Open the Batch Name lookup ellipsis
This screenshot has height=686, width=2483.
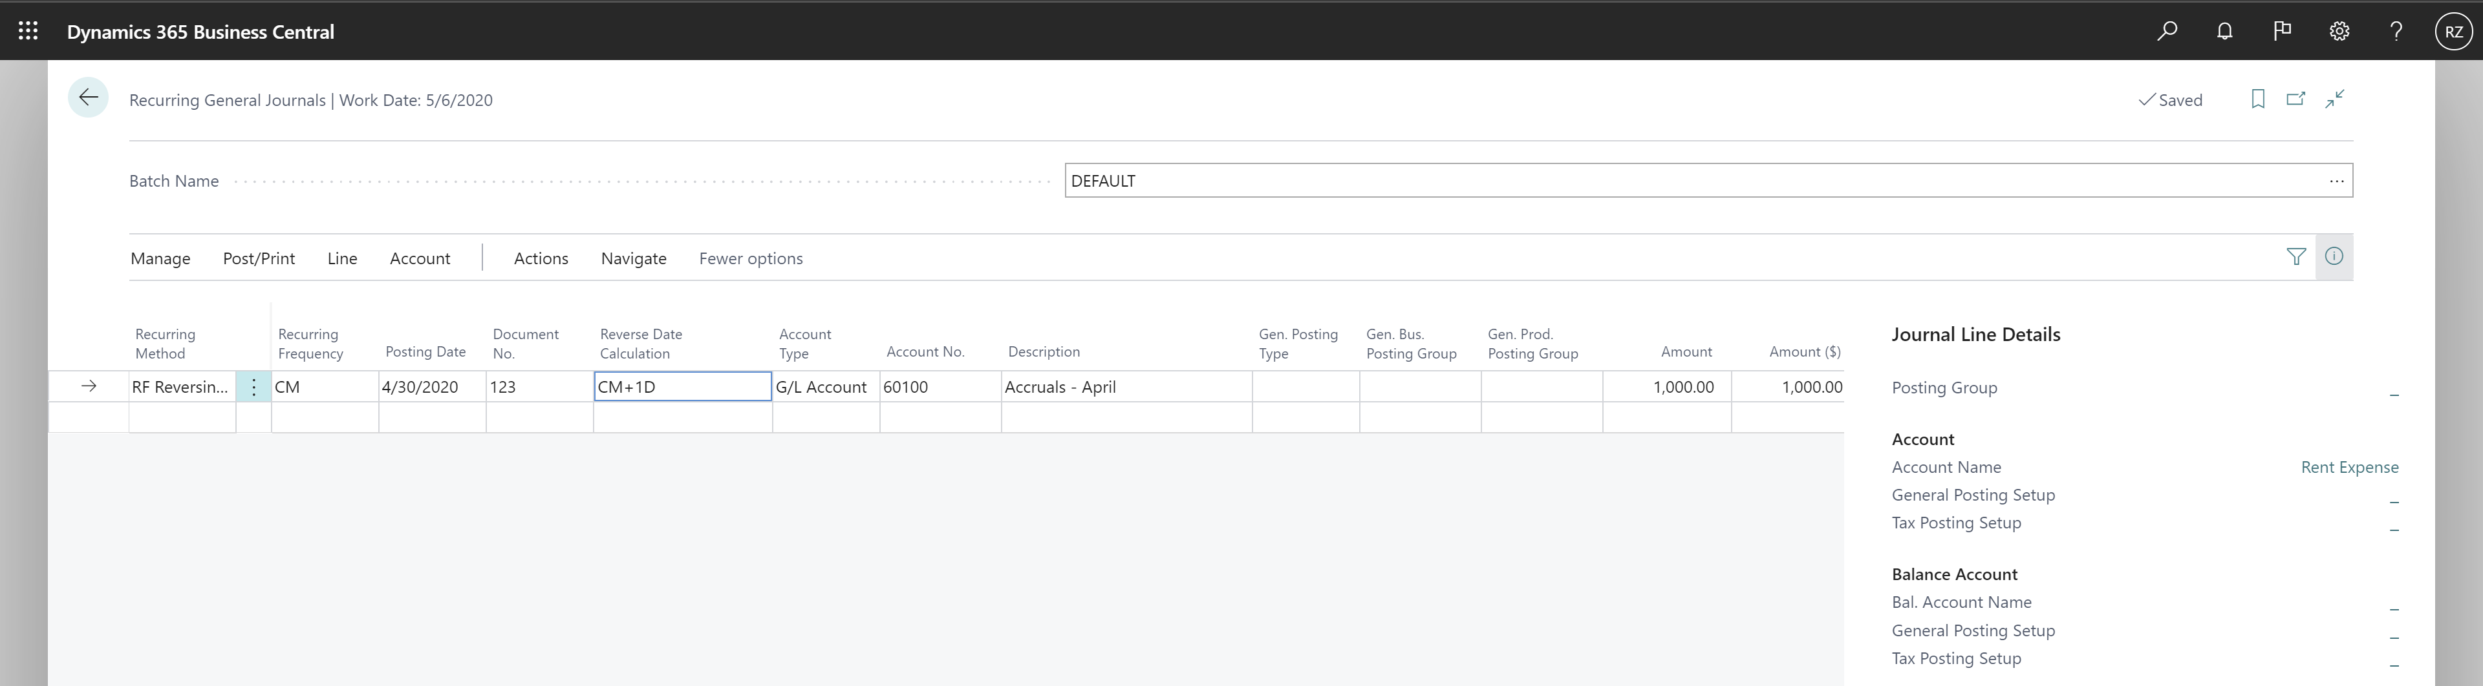point(2338,180)
